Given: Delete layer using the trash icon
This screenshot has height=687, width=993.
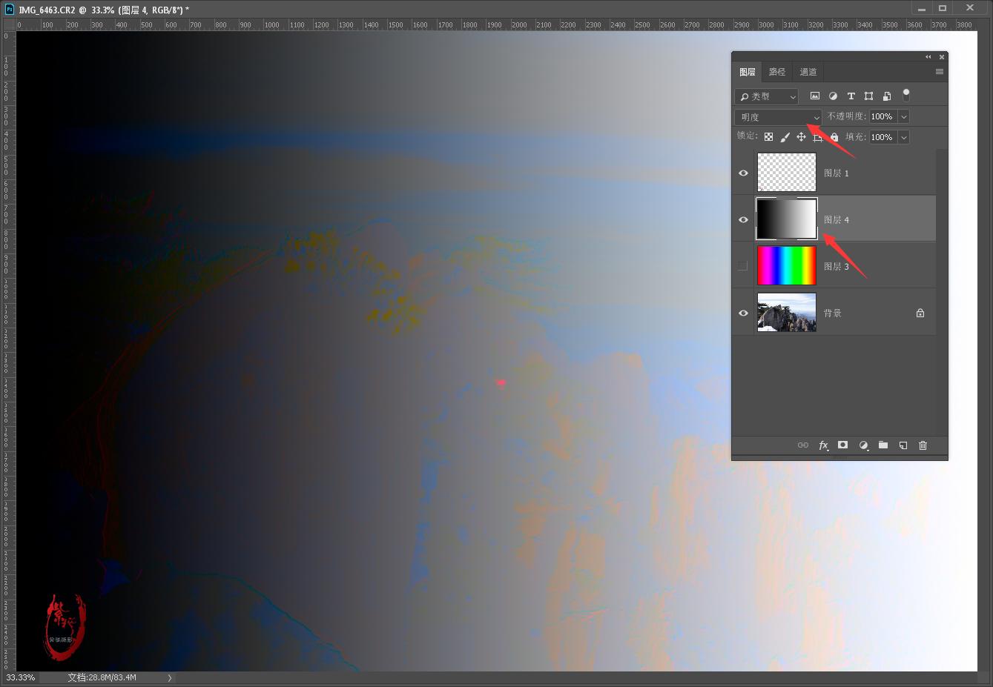Looking at the screenshot, I should 923,445.
